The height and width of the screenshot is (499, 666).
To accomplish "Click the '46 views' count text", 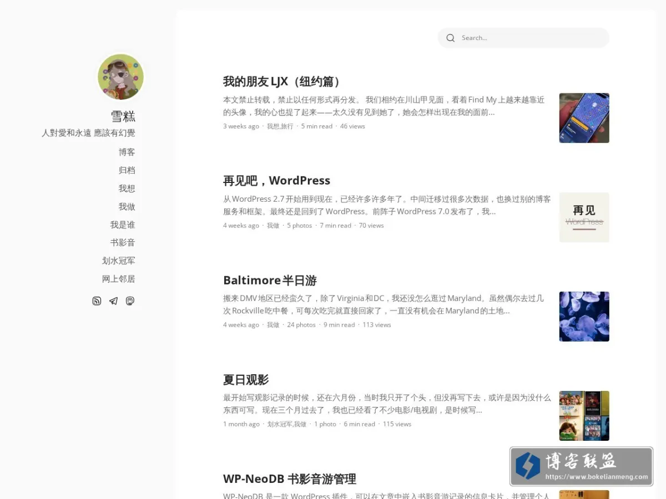I will (352, 126).
